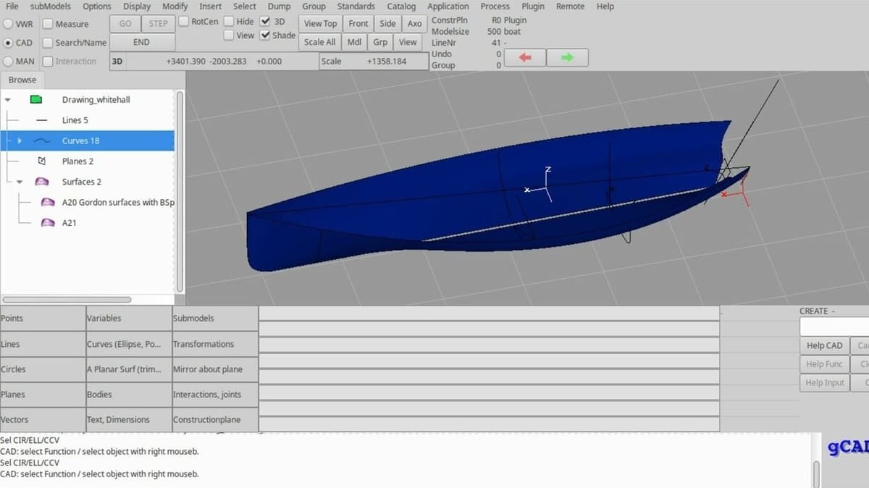Open the Dump menu
The height and width of the screenshot is (488, 869).
click(x=279, y=7)
